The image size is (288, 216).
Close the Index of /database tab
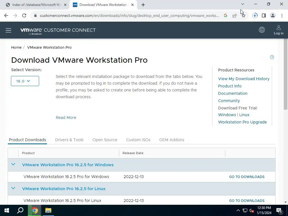click(65, 5)
